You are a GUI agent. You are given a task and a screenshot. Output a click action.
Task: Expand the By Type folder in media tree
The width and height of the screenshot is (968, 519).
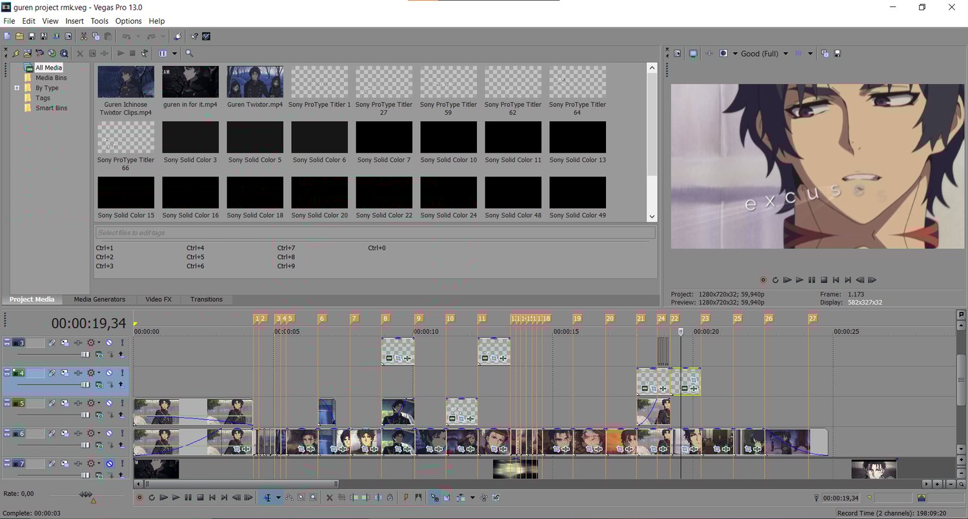click(17, 88)
